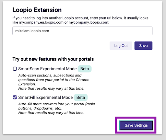Click the Auto-scan sections description text

tap(54, 80)
